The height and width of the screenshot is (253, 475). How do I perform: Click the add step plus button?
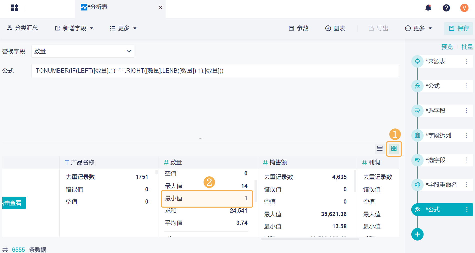pos(417,234)
